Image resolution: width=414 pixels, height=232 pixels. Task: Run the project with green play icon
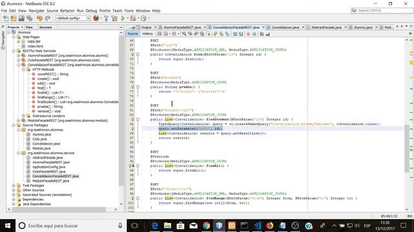tap(123, 18)
